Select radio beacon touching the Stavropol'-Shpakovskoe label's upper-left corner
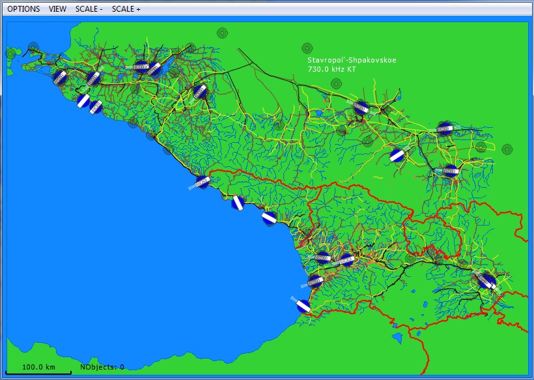The width and height of the screenshot is (534, 380). pos(307,48)
